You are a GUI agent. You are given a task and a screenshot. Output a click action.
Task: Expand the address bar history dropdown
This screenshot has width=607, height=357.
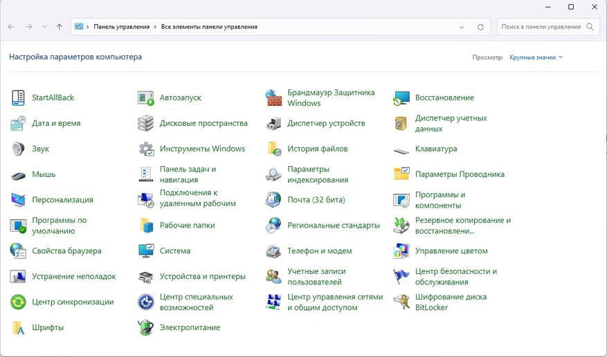pos(462,27)
